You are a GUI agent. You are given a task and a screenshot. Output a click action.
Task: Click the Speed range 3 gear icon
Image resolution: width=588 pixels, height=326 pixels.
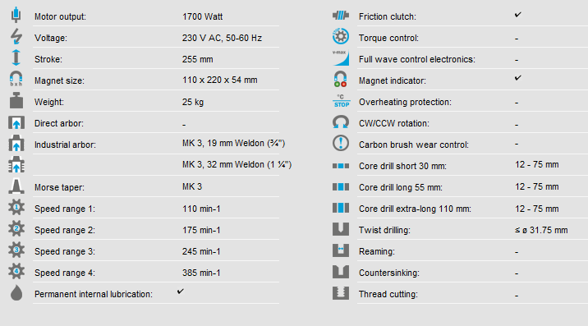[16, 250]
